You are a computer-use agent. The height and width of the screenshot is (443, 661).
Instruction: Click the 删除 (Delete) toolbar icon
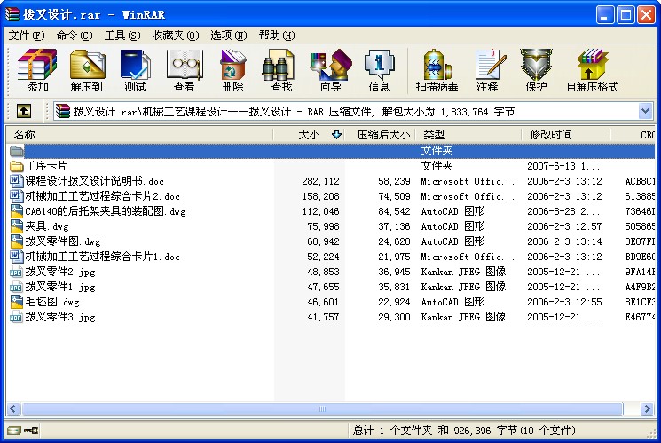(232, 70)
